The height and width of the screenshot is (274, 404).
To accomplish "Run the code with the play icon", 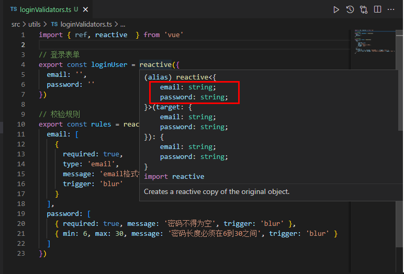I will (336, 10).
